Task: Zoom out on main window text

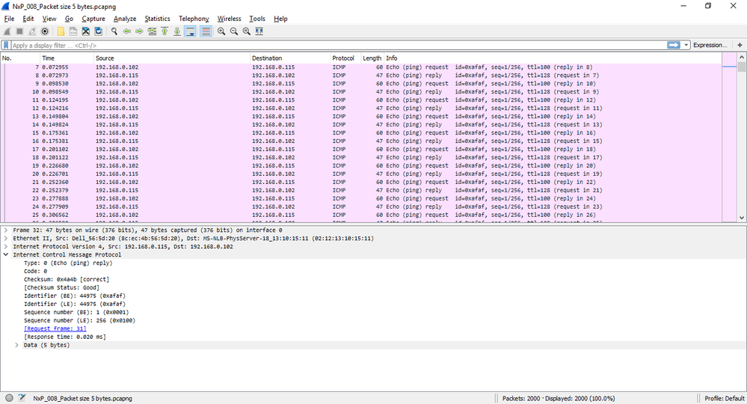Action: coord(234,31)
